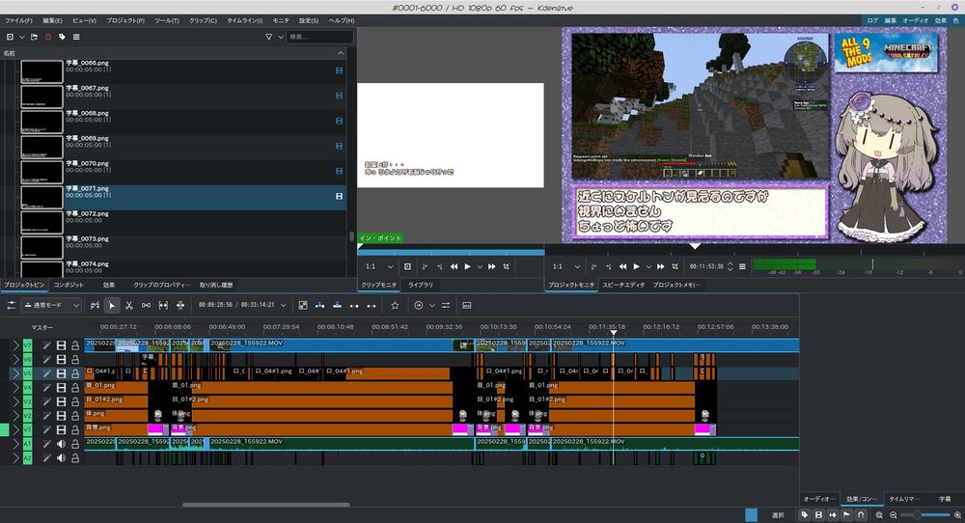This screenshot has width=965, height=523.
Task: Toggle lock on track V7
Action: tap(75, 344)
